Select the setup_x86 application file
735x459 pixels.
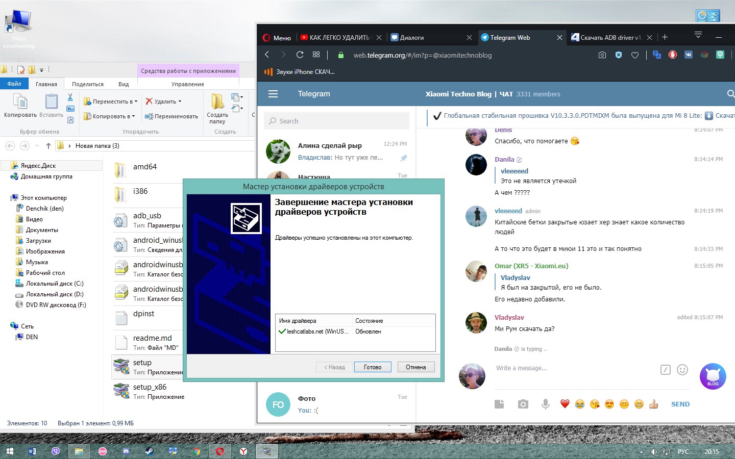pos(149,391)
